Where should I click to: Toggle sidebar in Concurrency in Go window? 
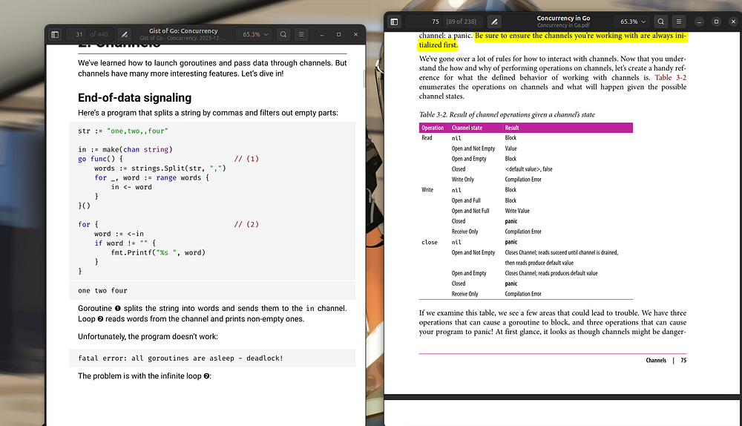[x=394, y=22]
